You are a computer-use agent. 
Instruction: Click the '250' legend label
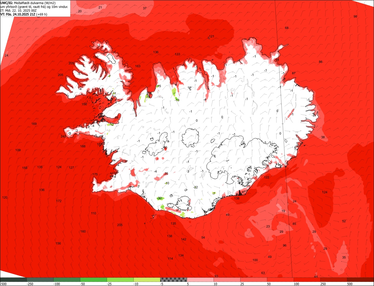point(323,284)
